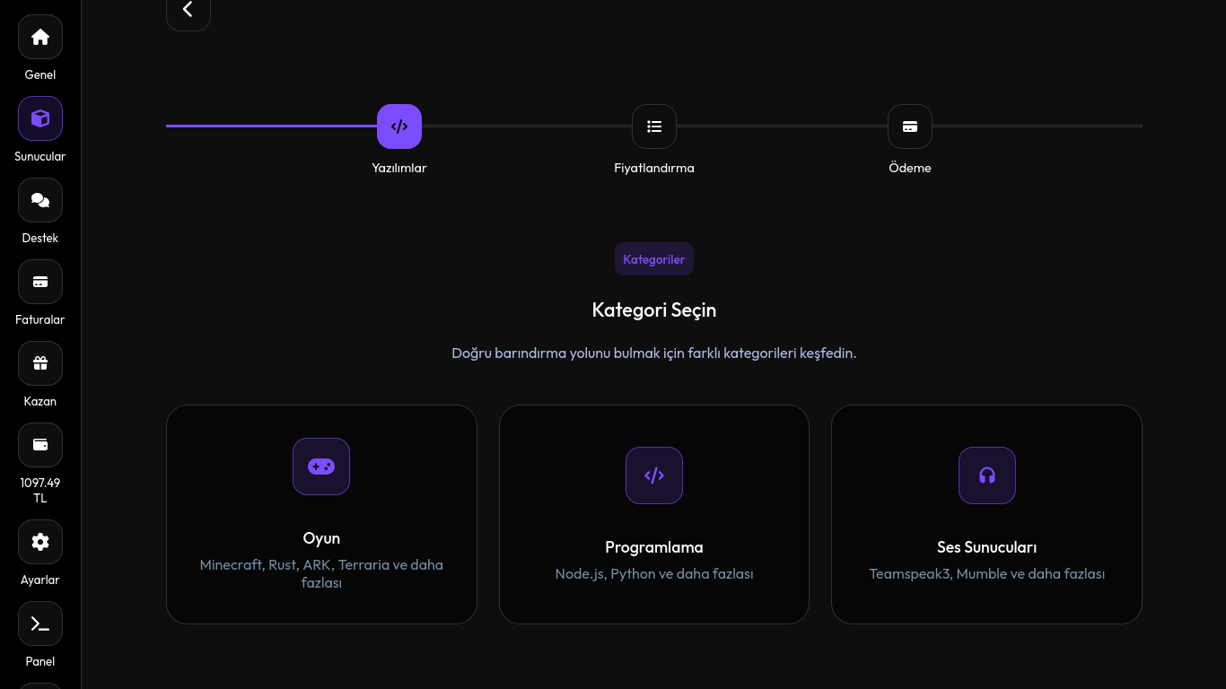Viewport: 1226px width, 689px height.
Task: Open Ayarlar gear icon
Action: 40,542
